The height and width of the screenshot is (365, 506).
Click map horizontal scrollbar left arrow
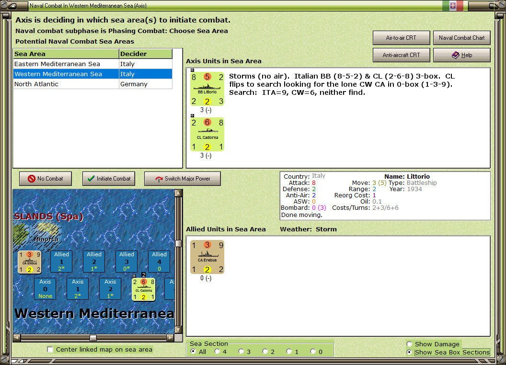pos(17,338)
